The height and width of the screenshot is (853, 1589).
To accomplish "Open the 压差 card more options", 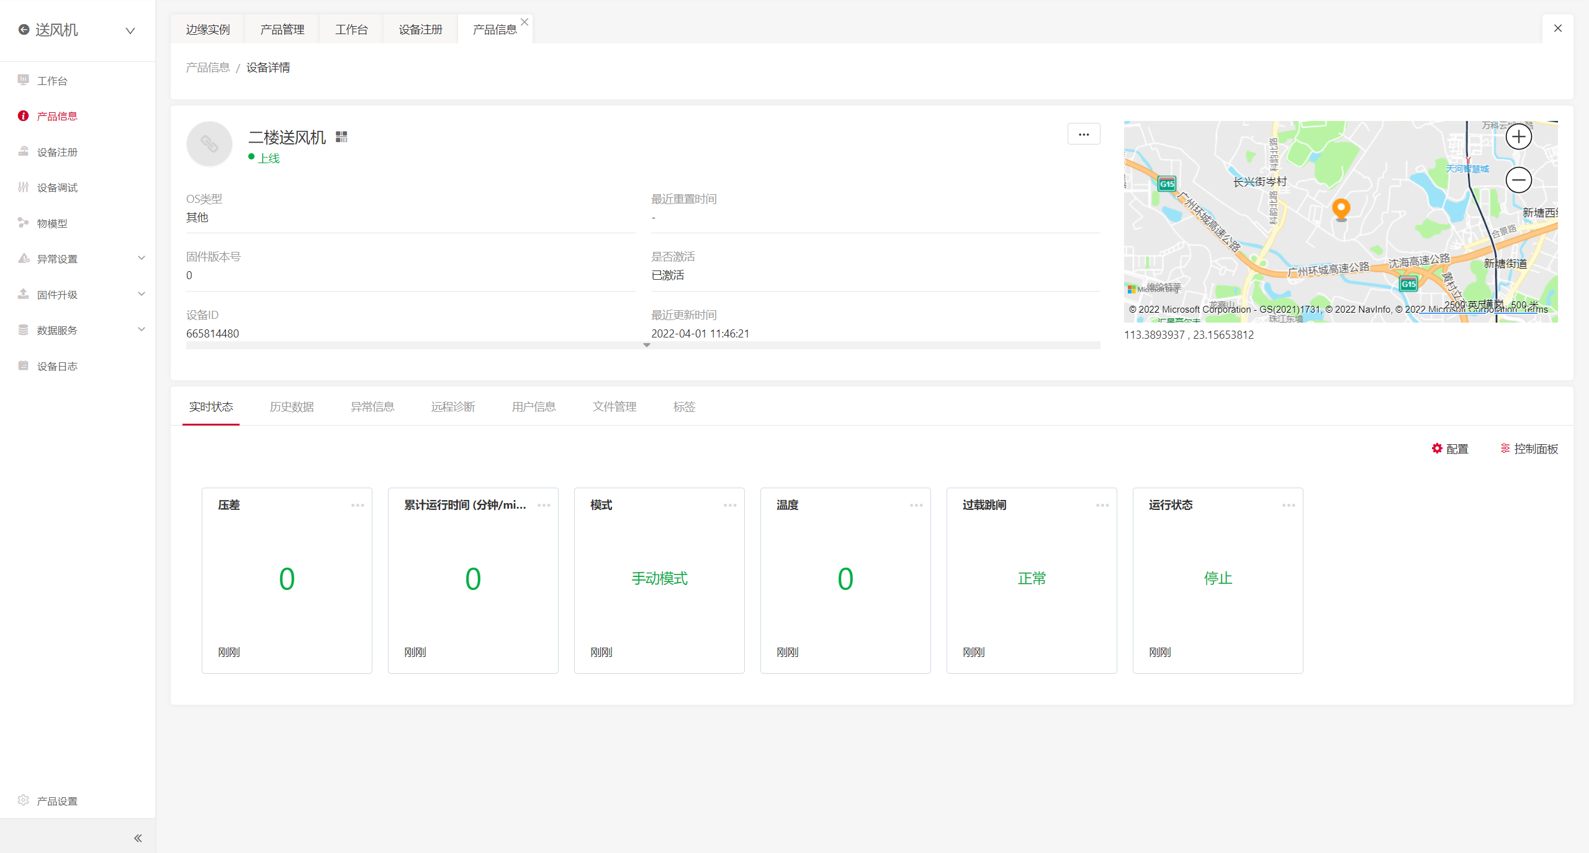I will click(x=358, y=505).
